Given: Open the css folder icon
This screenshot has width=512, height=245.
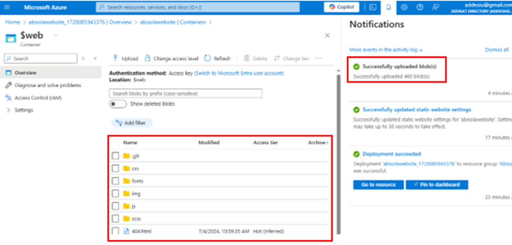Looking at the screenshot, I should coord(126,168).
